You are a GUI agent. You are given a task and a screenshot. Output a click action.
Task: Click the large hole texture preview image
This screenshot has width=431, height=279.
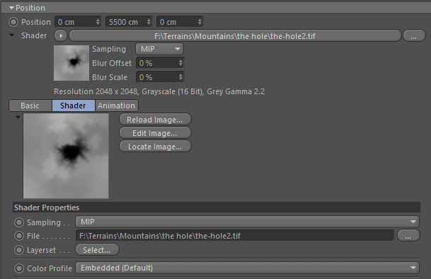click(x=66, y=156)
